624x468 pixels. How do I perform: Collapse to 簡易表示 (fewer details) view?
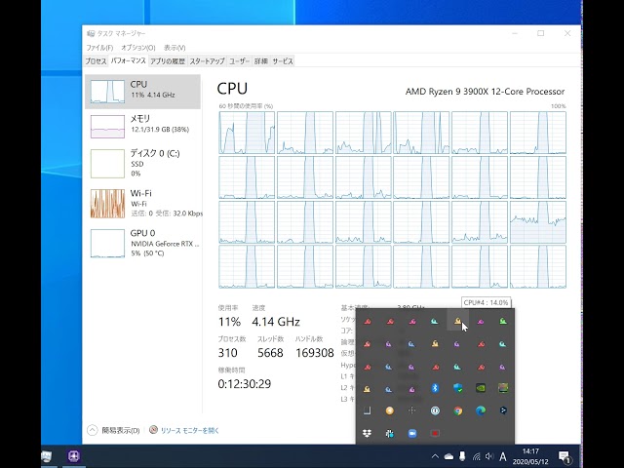[115, 429]
